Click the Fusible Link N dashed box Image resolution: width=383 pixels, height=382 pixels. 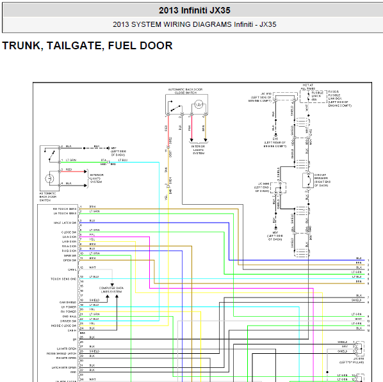click(x=313, y=97)
